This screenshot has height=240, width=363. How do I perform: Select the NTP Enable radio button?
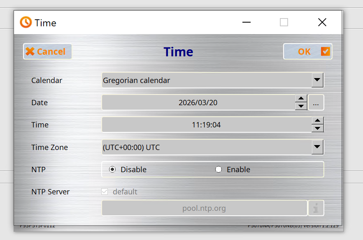(219, 169)
